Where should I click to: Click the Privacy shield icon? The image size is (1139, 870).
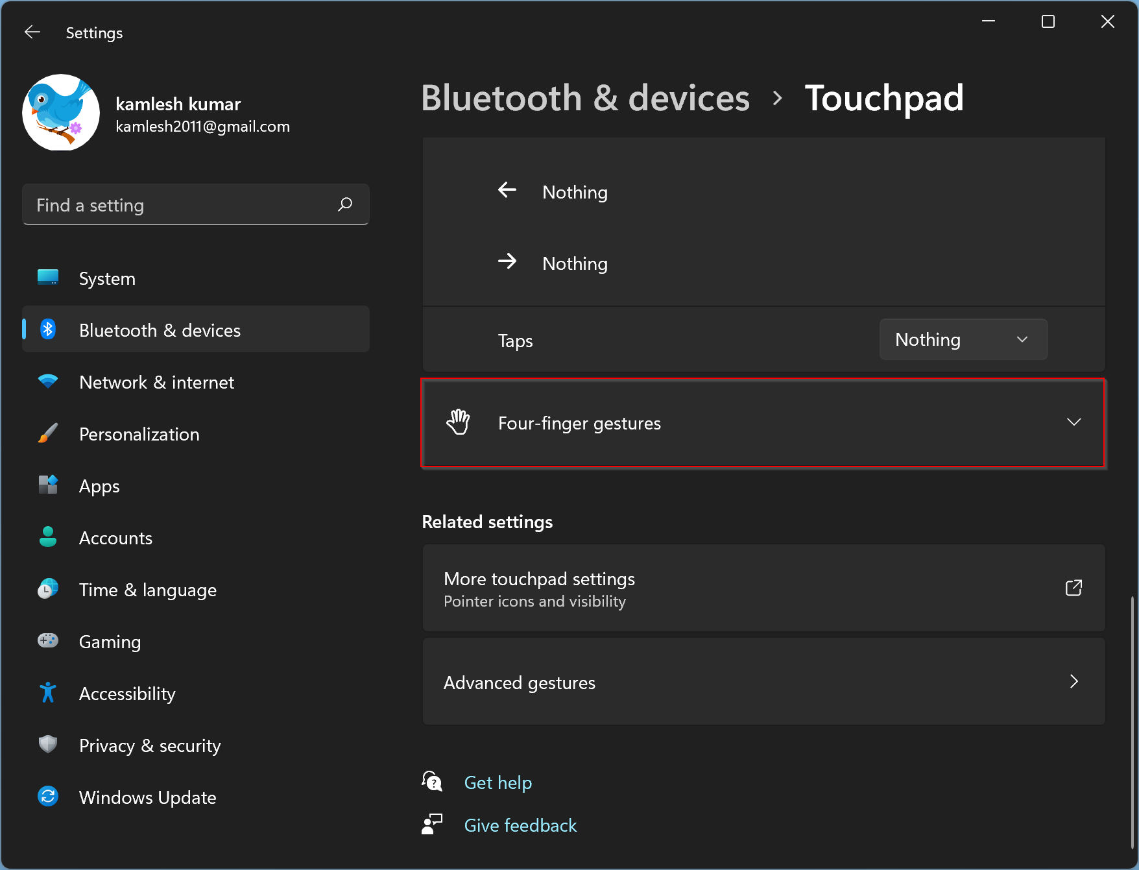point(48,744)
